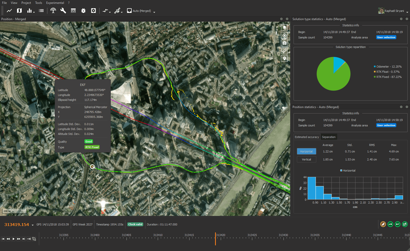This screenshot has width=410, height=251.
Task: Toggle the Vertical accuracy button
Action: 306,159
